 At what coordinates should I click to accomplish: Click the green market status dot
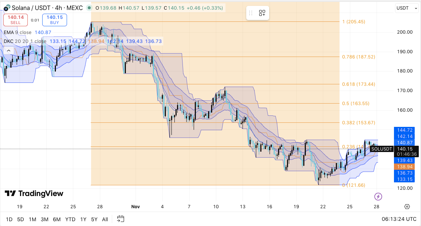click(88, 8)
